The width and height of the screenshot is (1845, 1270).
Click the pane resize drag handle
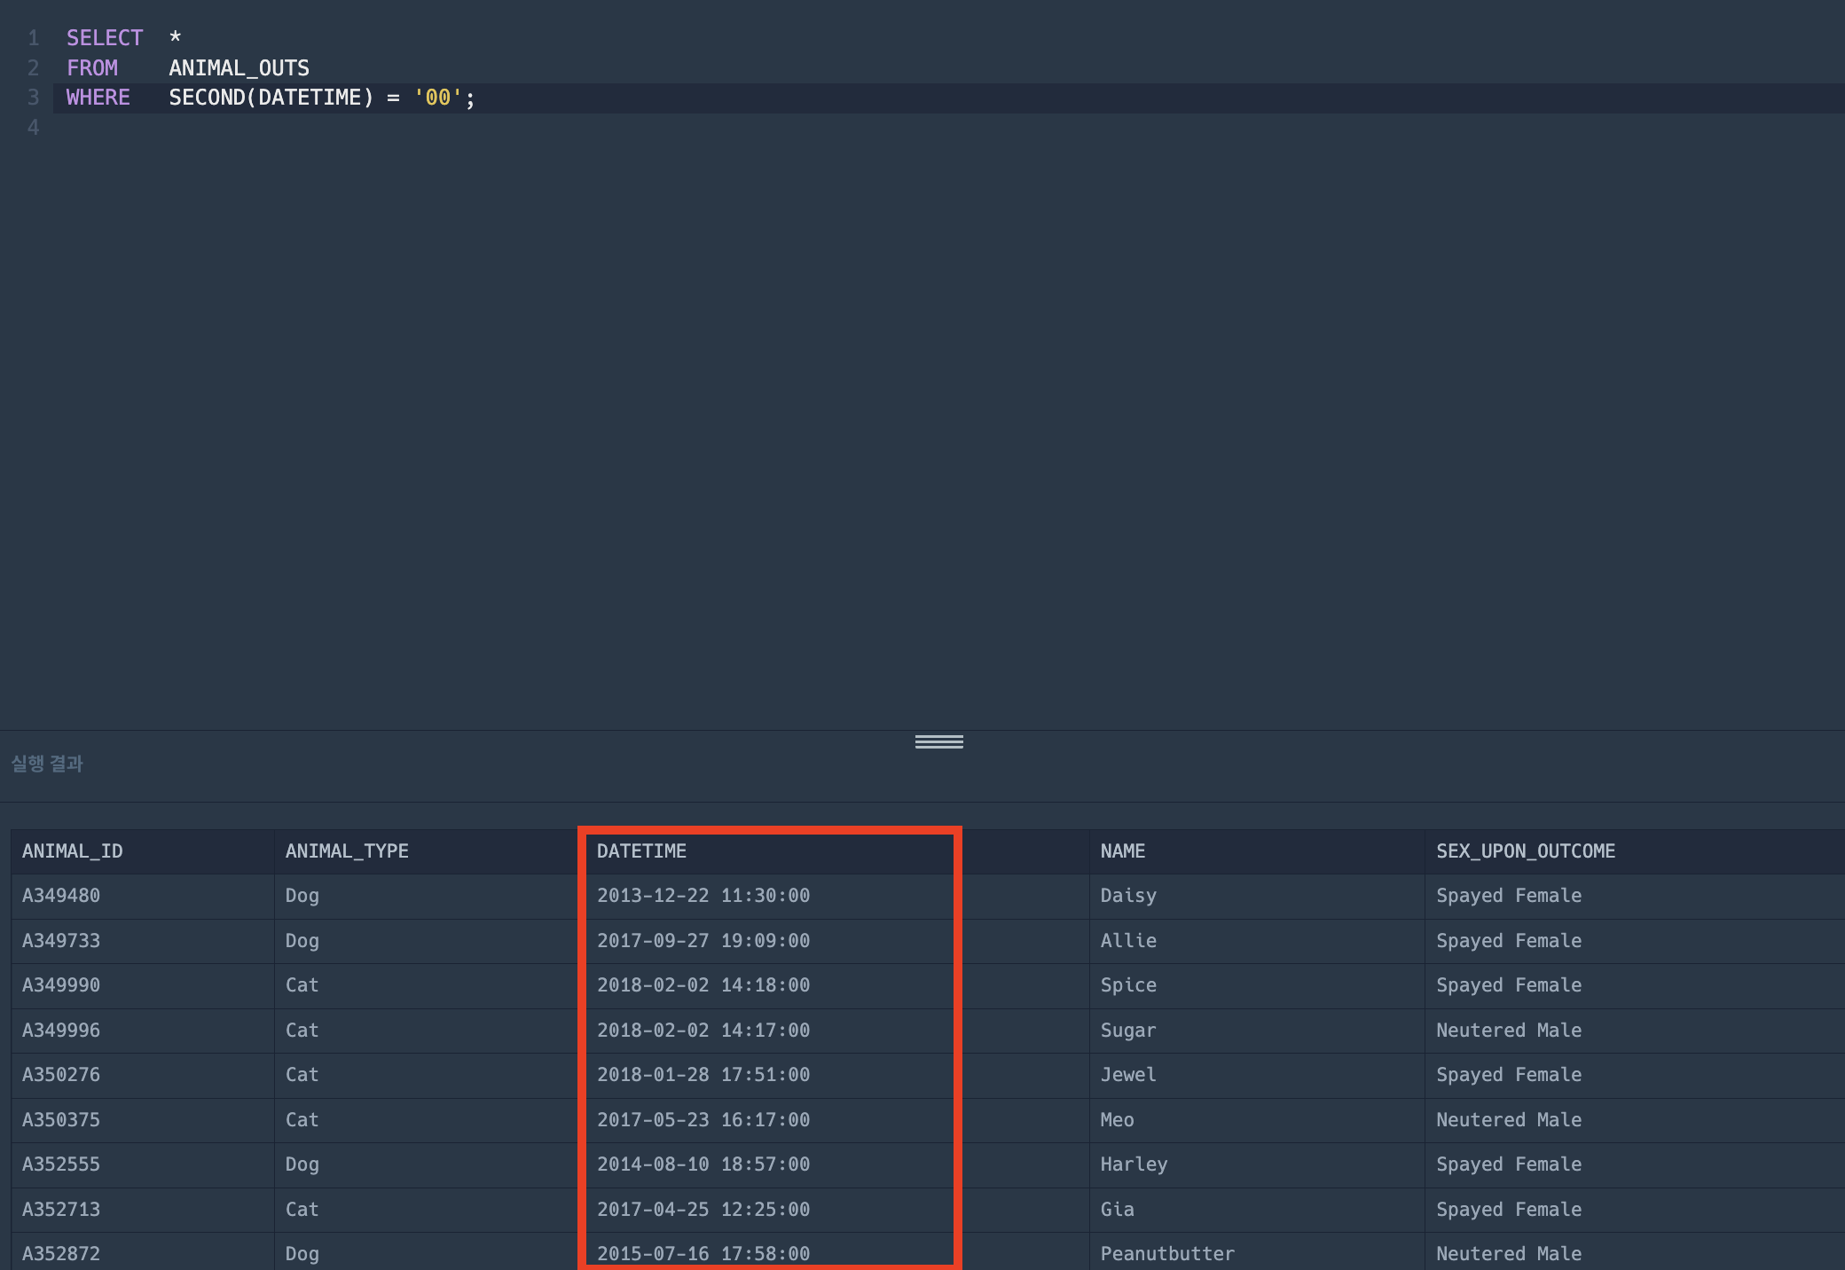click(x=938, y=741)
